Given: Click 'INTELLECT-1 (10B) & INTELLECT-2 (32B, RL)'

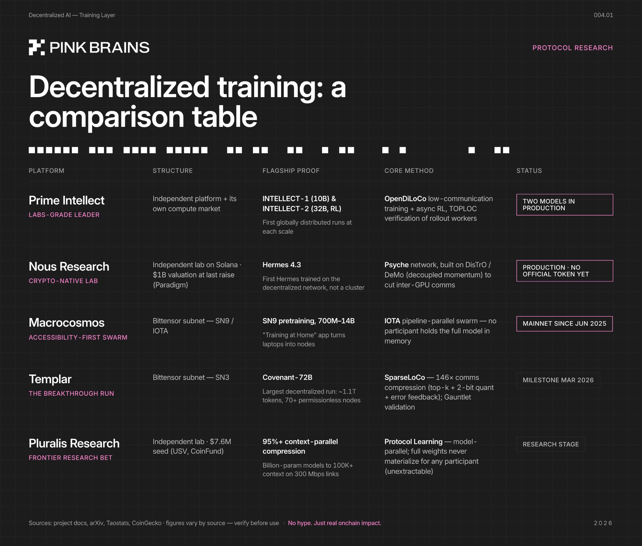Looking at the screenshot, I should click(302, 204).
